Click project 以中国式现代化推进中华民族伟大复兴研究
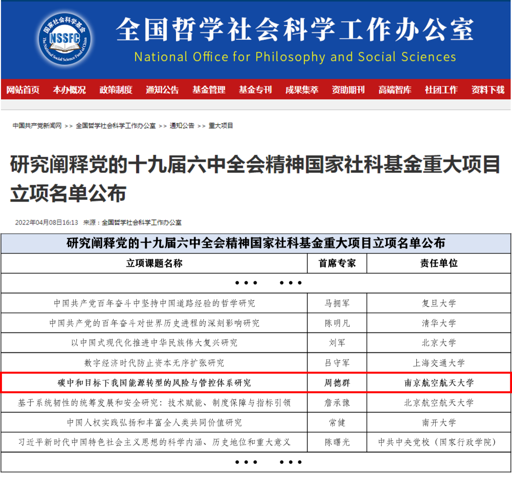Viewport: 512px width, 493px height. tap(154, 343)
